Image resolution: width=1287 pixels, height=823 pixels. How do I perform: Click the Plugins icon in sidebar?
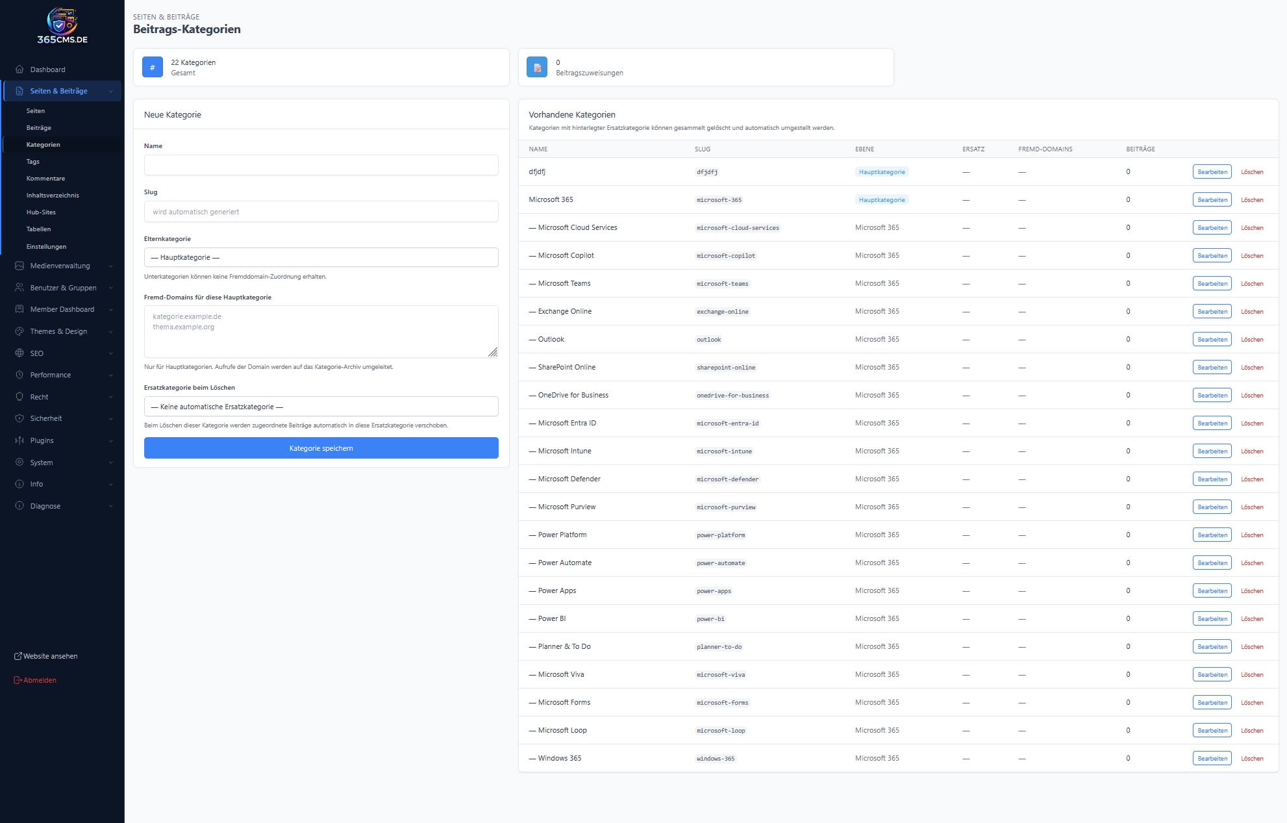[19, 440]
